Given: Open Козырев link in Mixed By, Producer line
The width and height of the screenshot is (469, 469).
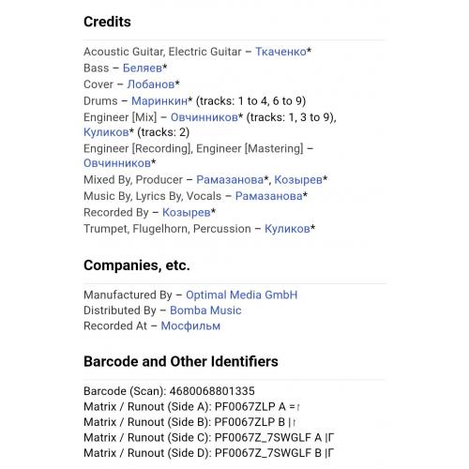Looking at the screenshot, I should [298, 179].
